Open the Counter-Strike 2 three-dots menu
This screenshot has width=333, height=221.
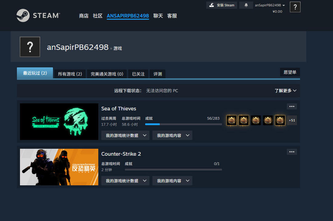tap(292, 152)
